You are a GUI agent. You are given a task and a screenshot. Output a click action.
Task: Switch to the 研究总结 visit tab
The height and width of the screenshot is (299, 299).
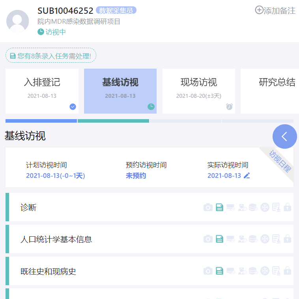pos(270,91)
